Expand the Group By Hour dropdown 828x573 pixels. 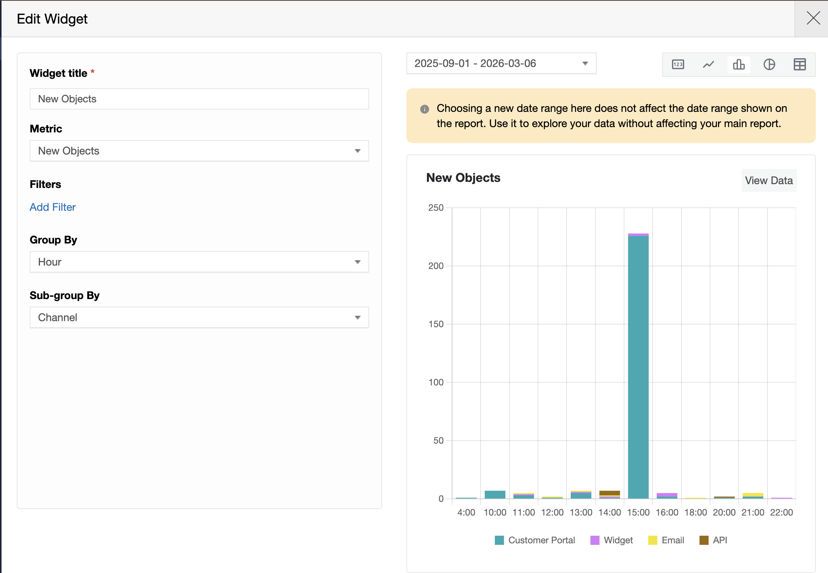point(199,262)
